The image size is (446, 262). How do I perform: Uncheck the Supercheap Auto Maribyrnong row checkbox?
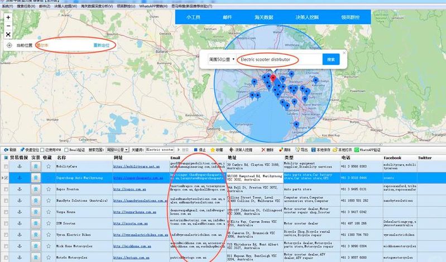pos(6,178)
